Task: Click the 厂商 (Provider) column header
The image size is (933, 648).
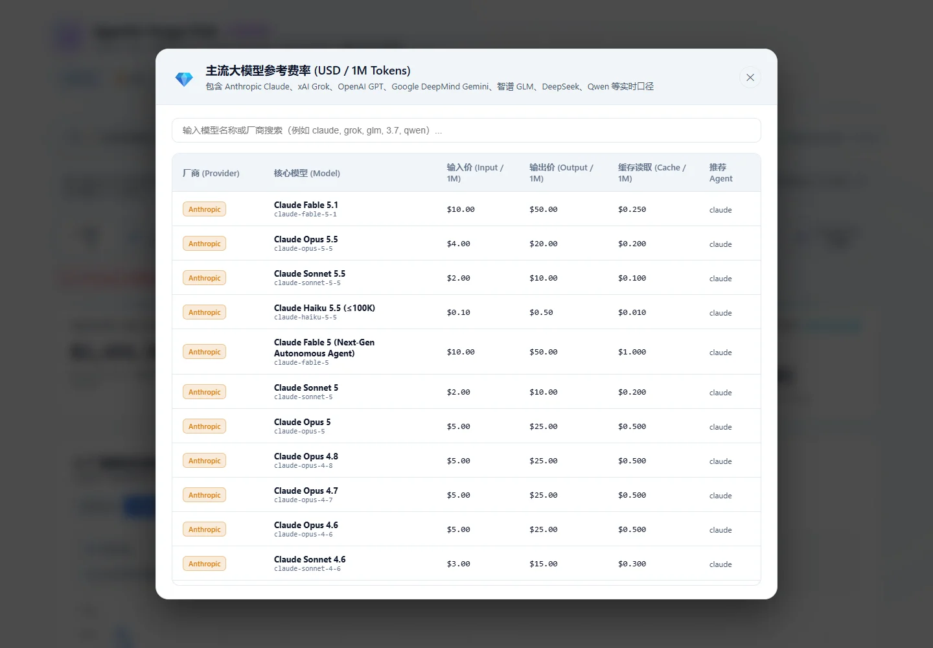Action: pos(211,173)
